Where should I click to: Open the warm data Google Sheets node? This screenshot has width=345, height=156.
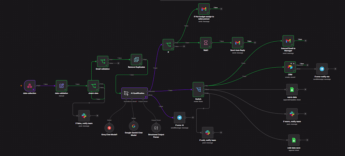pyautogui.click(x=292, y=89)
